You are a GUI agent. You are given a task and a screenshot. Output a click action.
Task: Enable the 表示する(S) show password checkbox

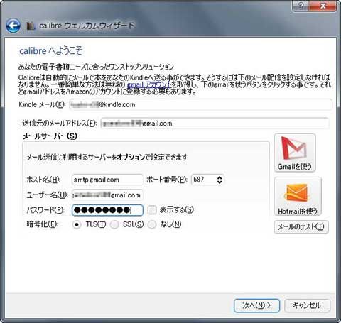pos(152,210)
